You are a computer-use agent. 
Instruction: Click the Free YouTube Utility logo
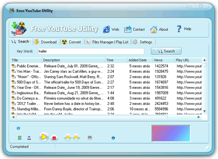coord(19,28)
